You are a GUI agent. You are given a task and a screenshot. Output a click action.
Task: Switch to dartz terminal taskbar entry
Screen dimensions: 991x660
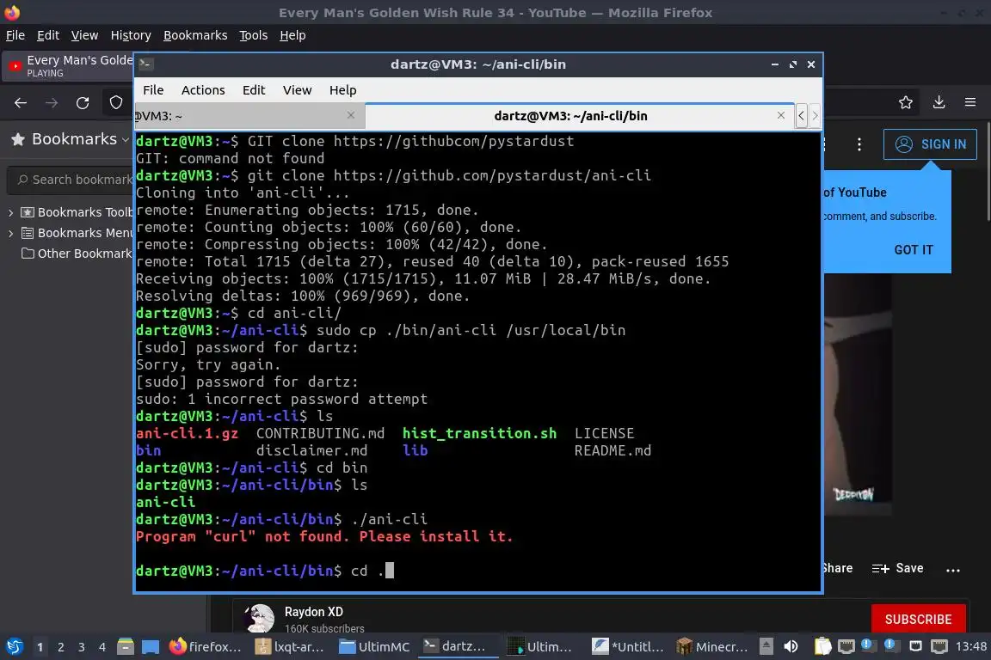tap(458, 646)
